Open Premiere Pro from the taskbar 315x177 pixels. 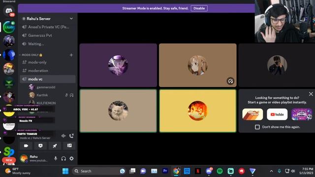pos(165,171)
